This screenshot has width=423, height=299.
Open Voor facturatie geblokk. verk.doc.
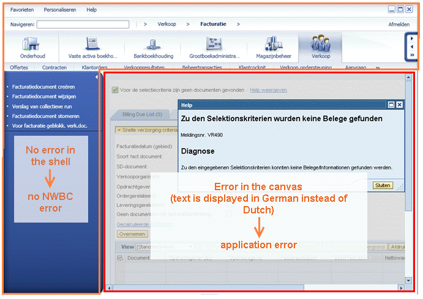50,126
